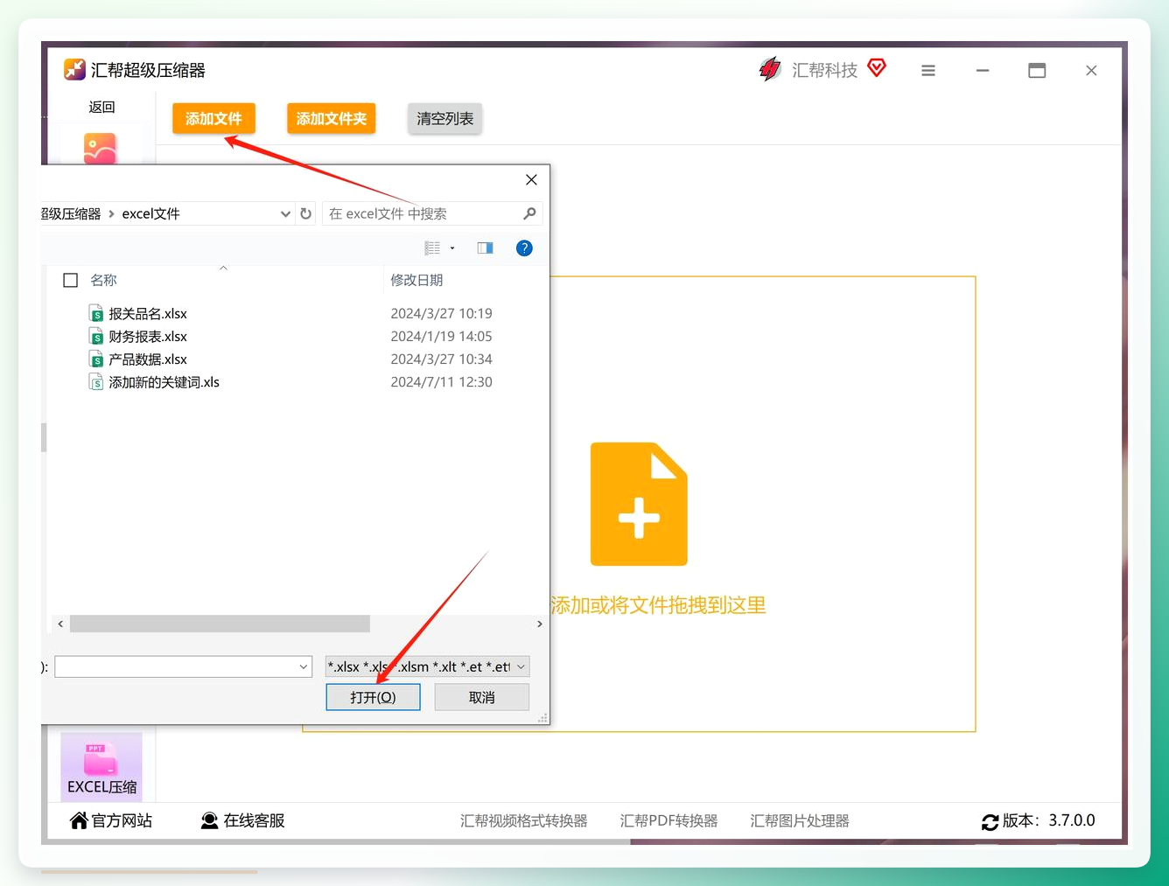The height and width of the screenshot is (886, 1169).
Task: Change the file view layout
Action: coord(432,248)
